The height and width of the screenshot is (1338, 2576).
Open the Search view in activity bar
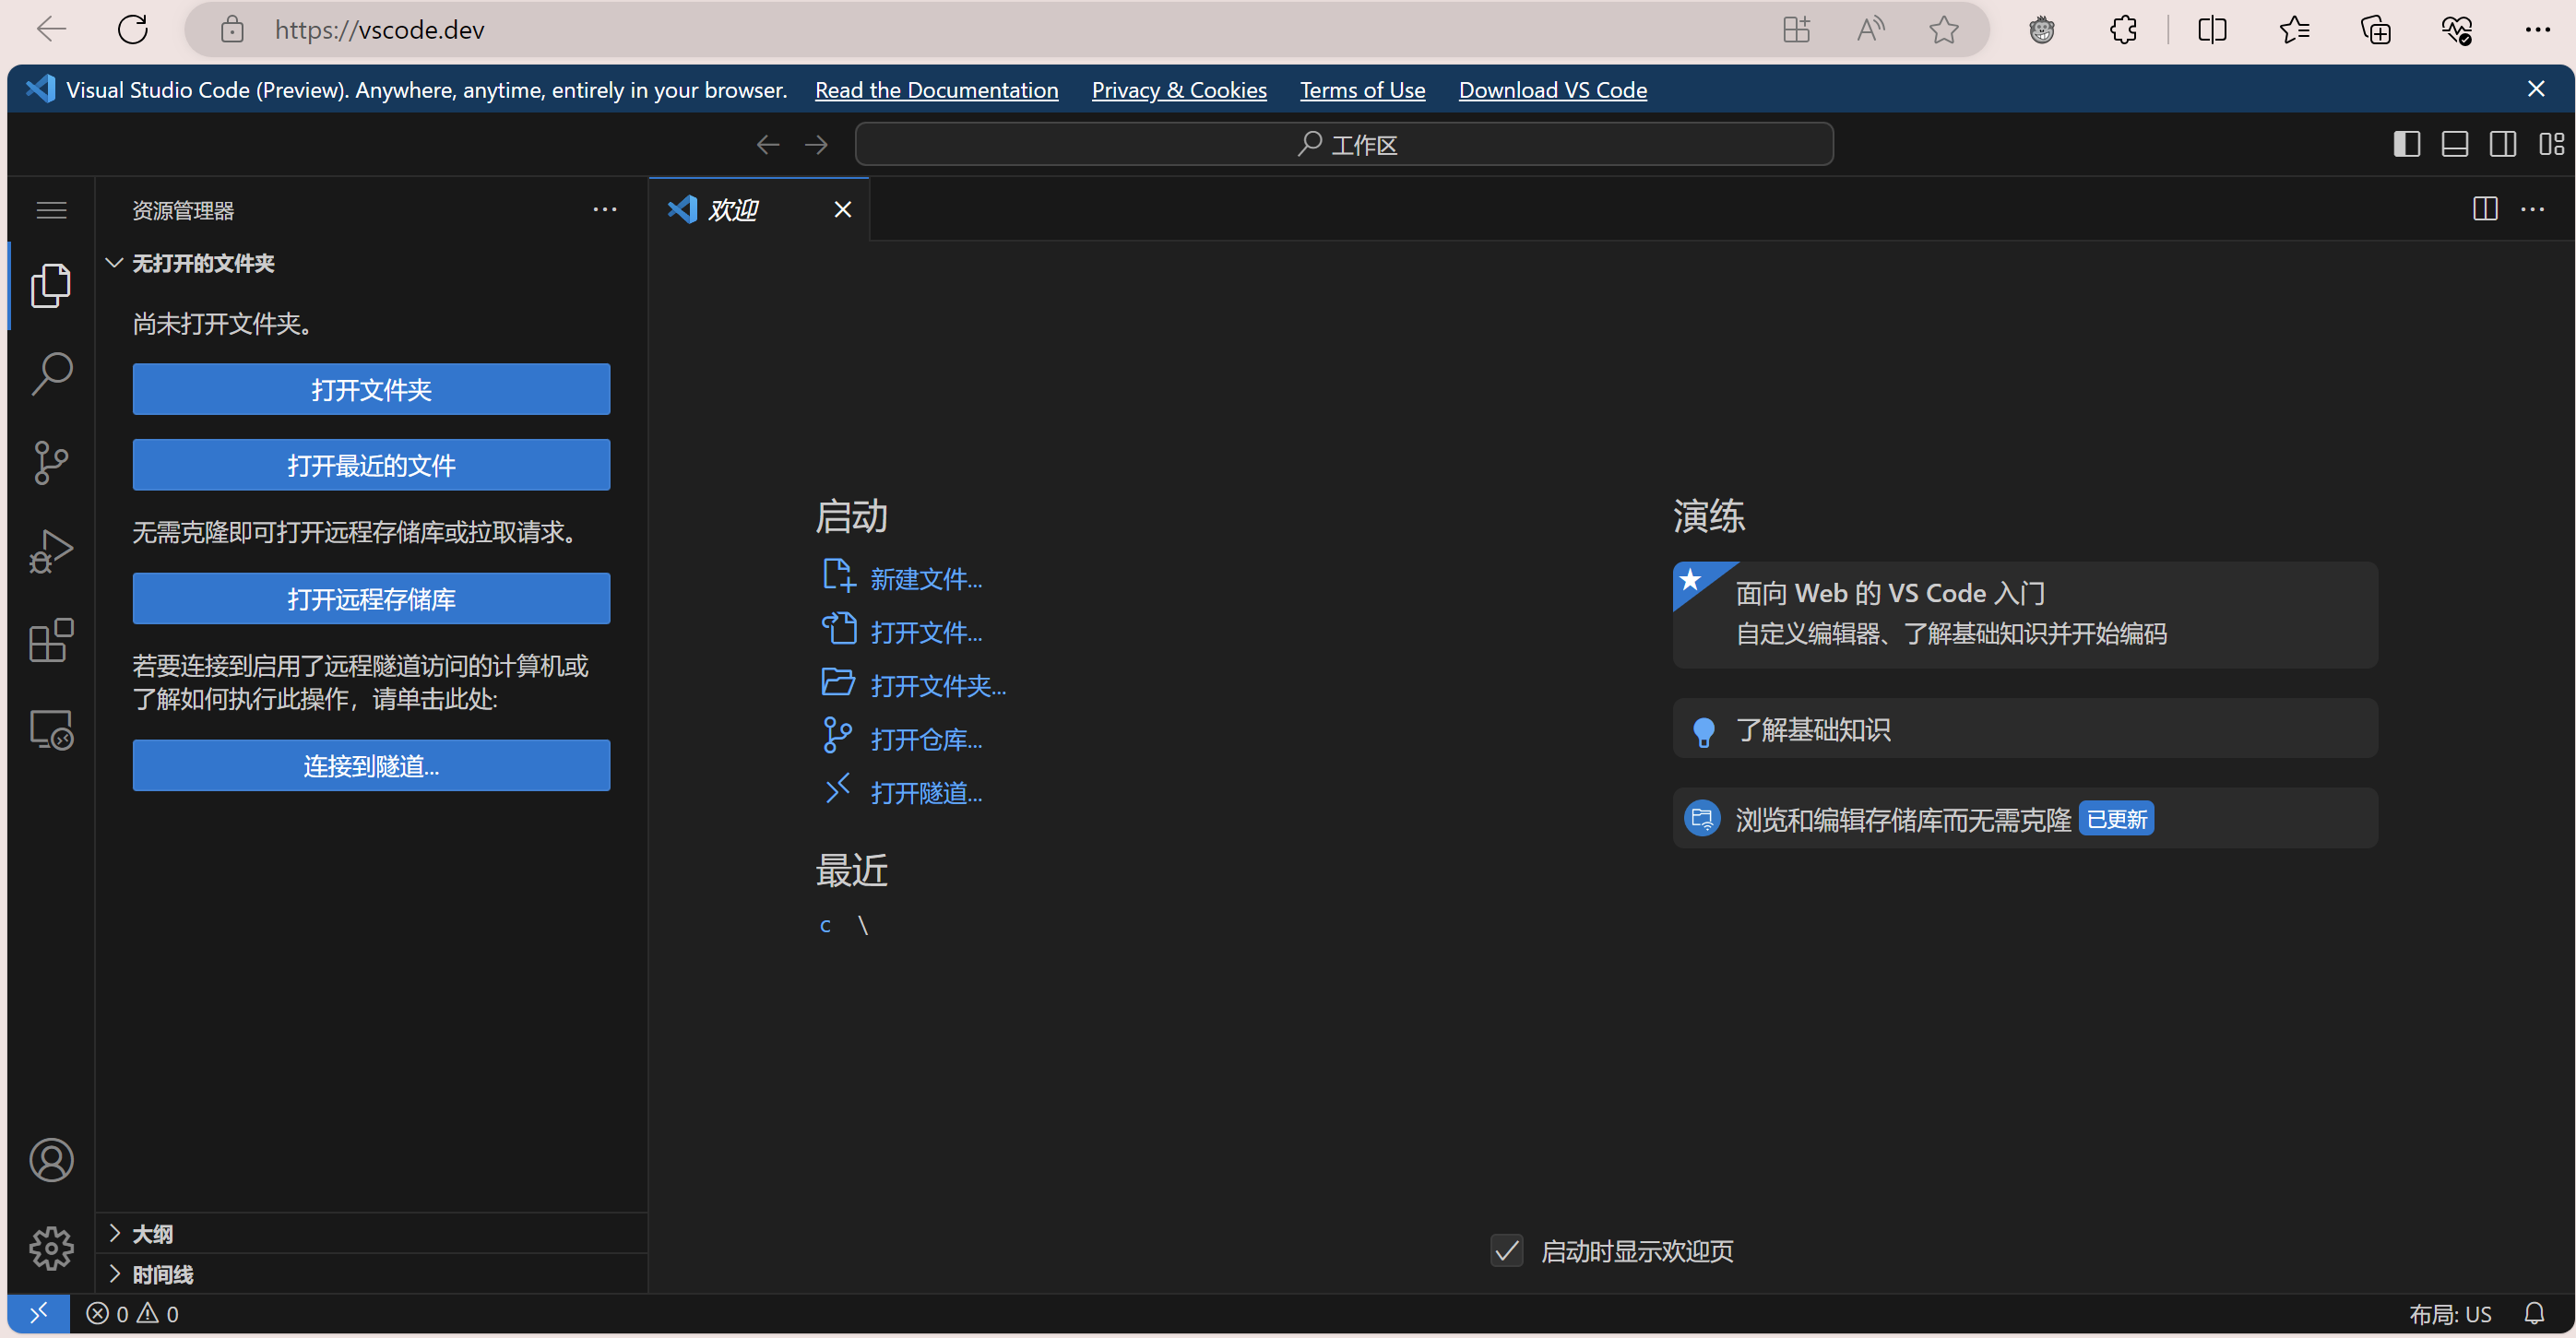tap(51, 374)
